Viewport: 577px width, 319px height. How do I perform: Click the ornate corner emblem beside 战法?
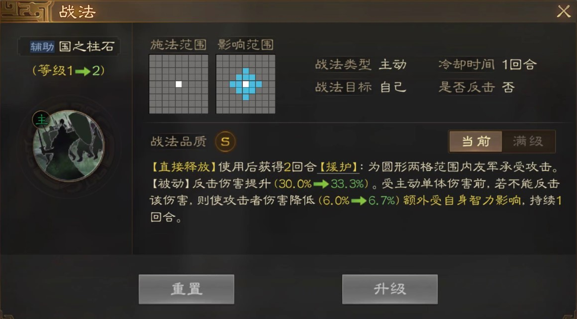26,10
